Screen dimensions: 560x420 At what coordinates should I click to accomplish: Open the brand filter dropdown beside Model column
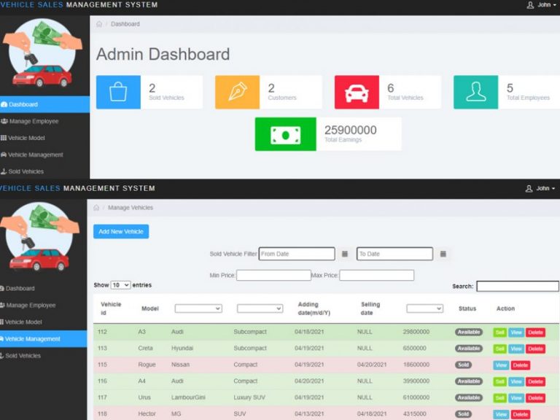(x=197, y=308)
